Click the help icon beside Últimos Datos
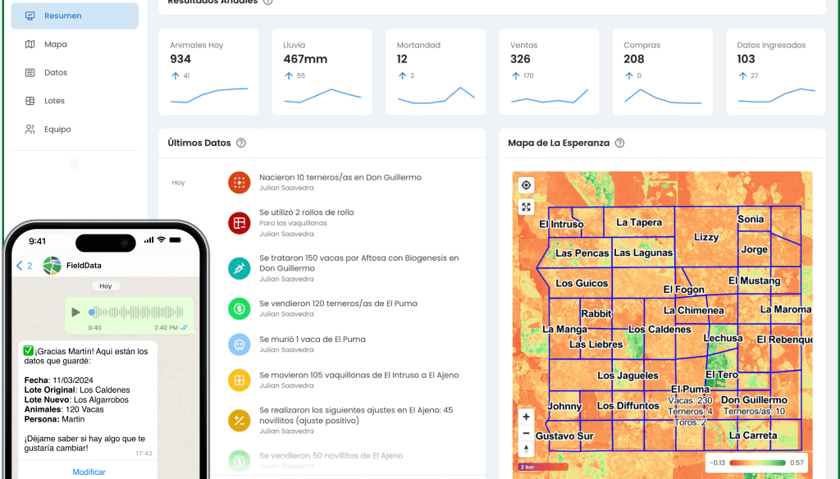Screen dimensions: 840x479 [241, 143]
